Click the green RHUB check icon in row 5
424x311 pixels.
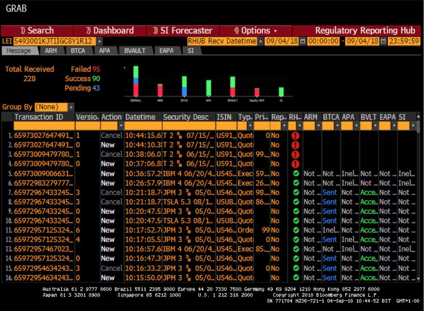point(296,174)
